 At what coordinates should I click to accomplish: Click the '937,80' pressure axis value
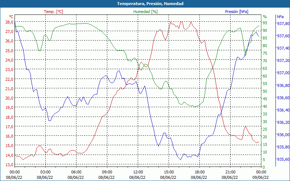point(283,24)
